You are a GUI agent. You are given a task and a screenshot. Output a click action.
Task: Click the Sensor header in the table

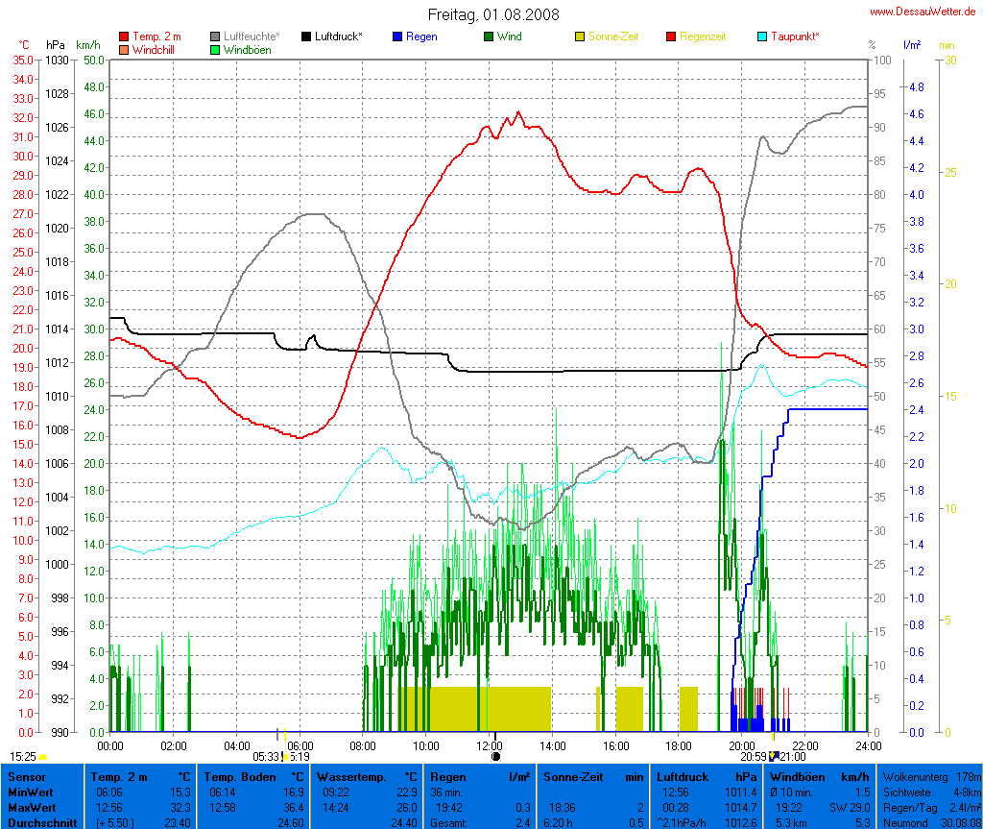tap(26, 776)
